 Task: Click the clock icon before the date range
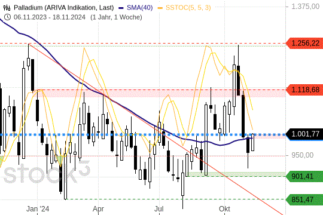pyautogui.click(x=7, y=17)
